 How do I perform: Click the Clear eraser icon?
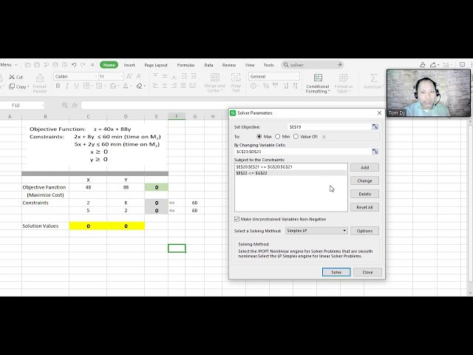tap(139, 86)
